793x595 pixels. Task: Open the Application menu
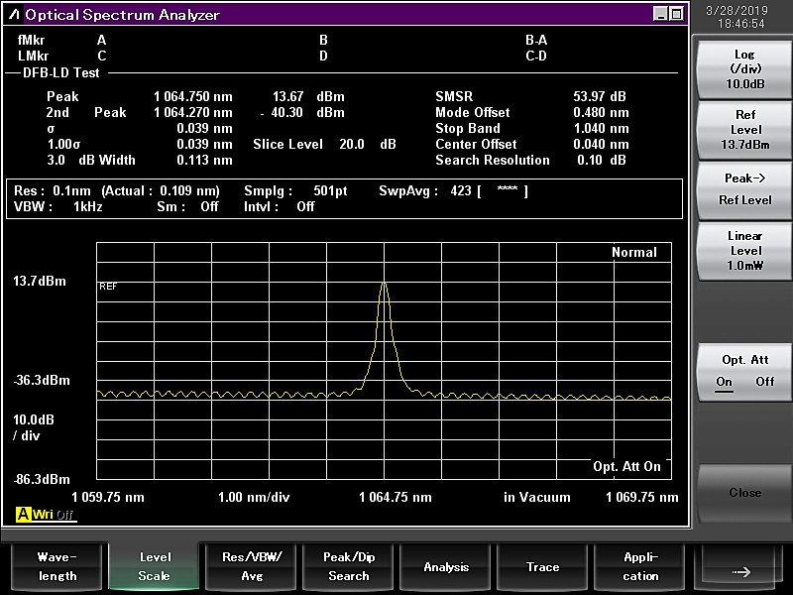(x=640, y=566)
